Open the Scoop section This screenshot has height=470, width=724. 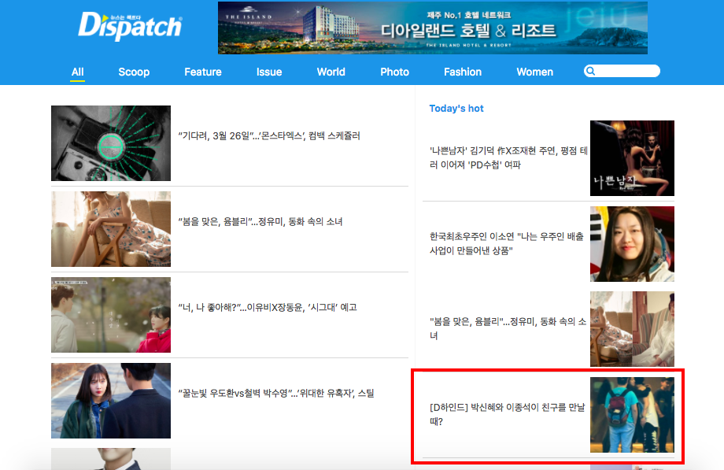(x=134, y=72)
